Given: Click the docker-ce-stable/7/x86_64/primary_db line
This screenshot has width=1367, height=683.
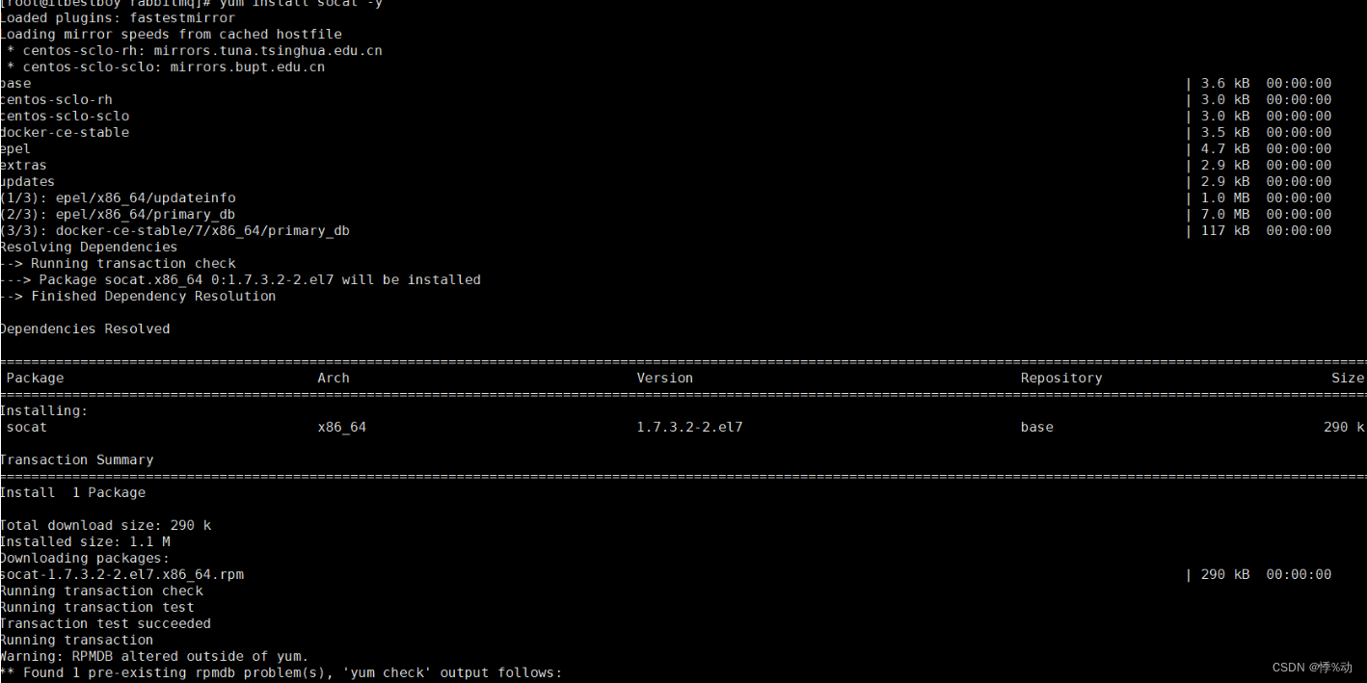Looking at the screenshot, I should (x=665, y=230).
